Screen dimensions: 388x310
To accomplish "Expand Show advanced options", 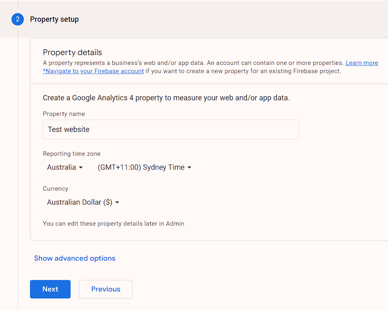I will 75,258.
